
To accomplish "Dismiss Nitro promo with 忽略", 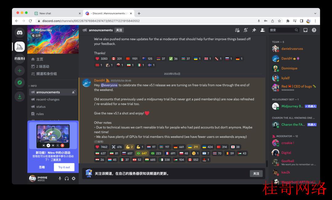I will [42, 167].
